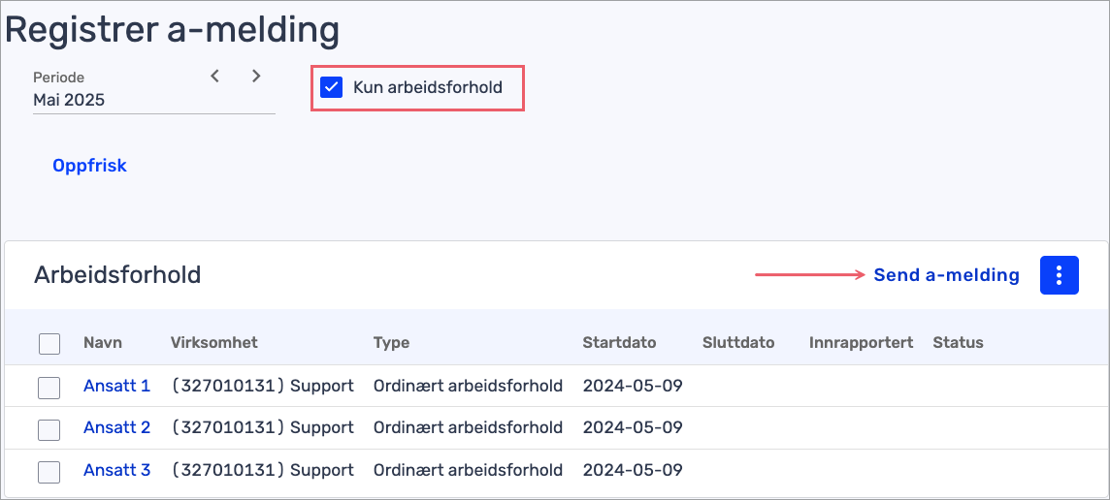Open the Ansatt 1 employee link
The image size is (1110, 500).
pyautogui.click(x=116, y=386)
